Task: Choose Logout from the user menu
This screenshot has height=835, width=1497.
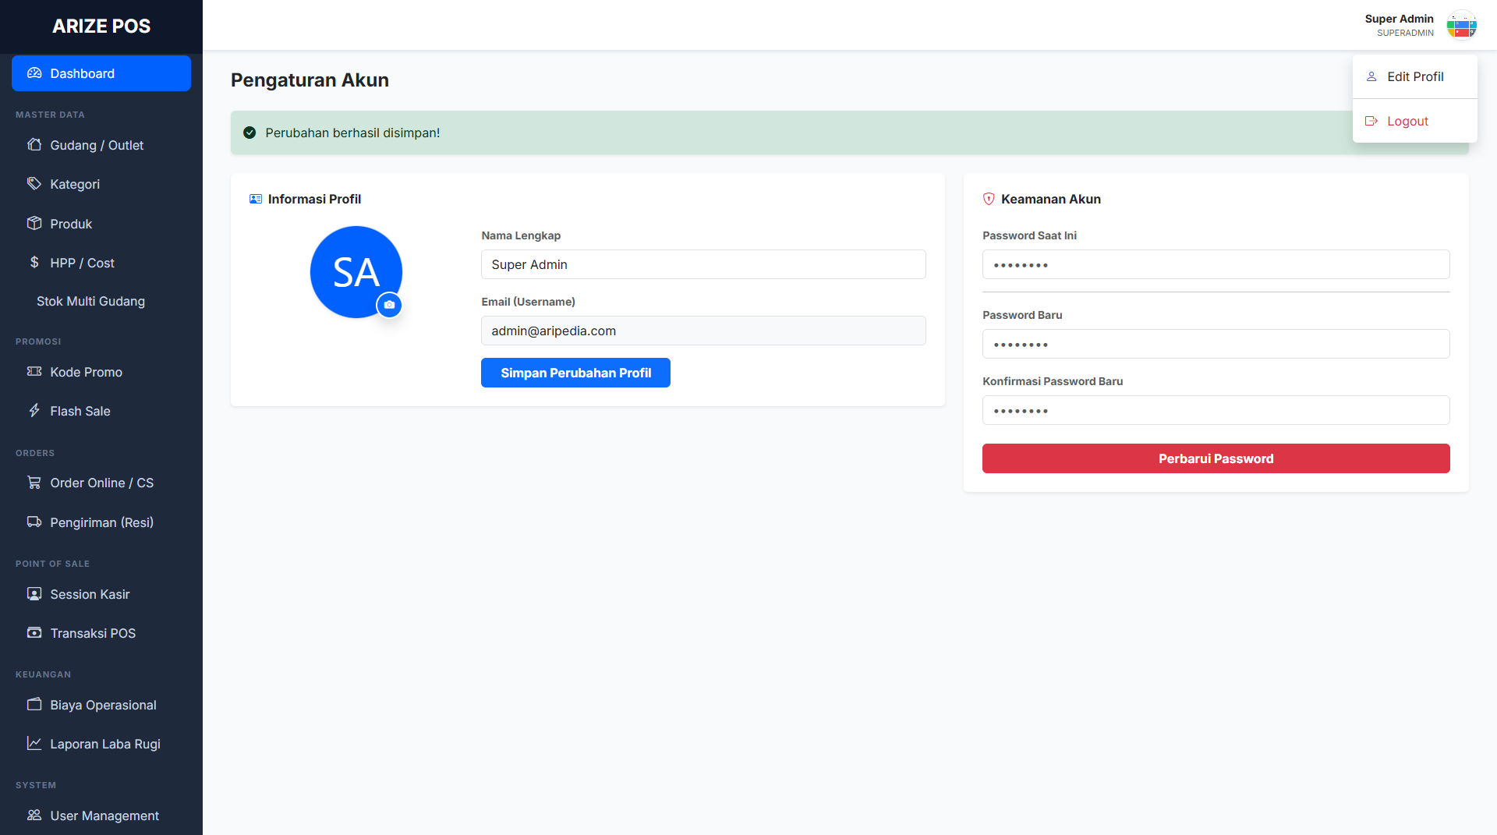Action: coord(1407,121)
